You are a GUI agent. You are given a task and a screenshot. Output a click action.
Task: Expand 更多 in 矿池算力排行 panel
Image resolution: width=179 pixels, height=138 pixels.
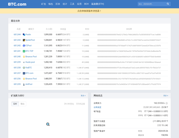coord(83,96)
